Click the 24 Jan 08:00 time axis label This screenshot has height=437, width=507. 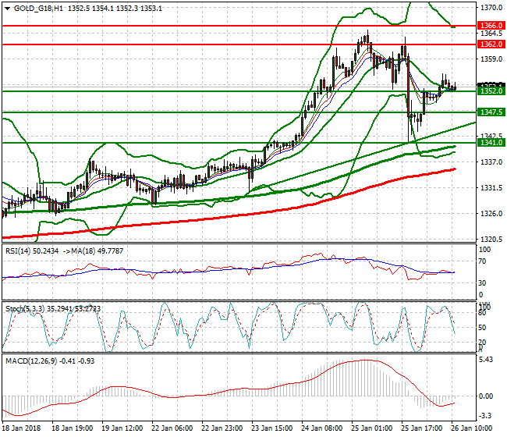[x=321, y=428]
